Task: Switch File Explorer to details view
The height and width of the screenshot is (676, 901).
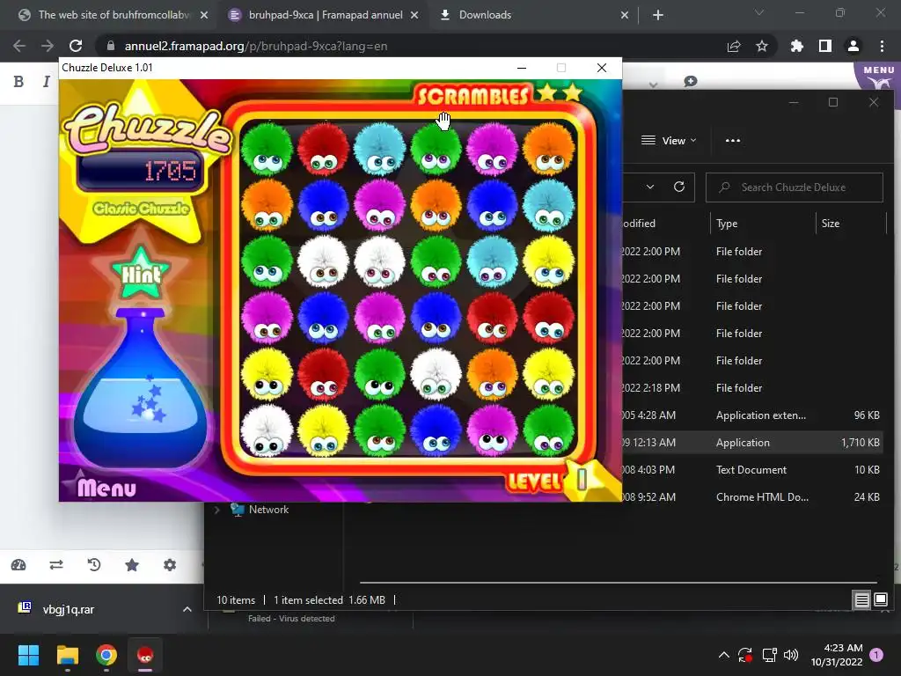Action: click(x=861, y=600)
